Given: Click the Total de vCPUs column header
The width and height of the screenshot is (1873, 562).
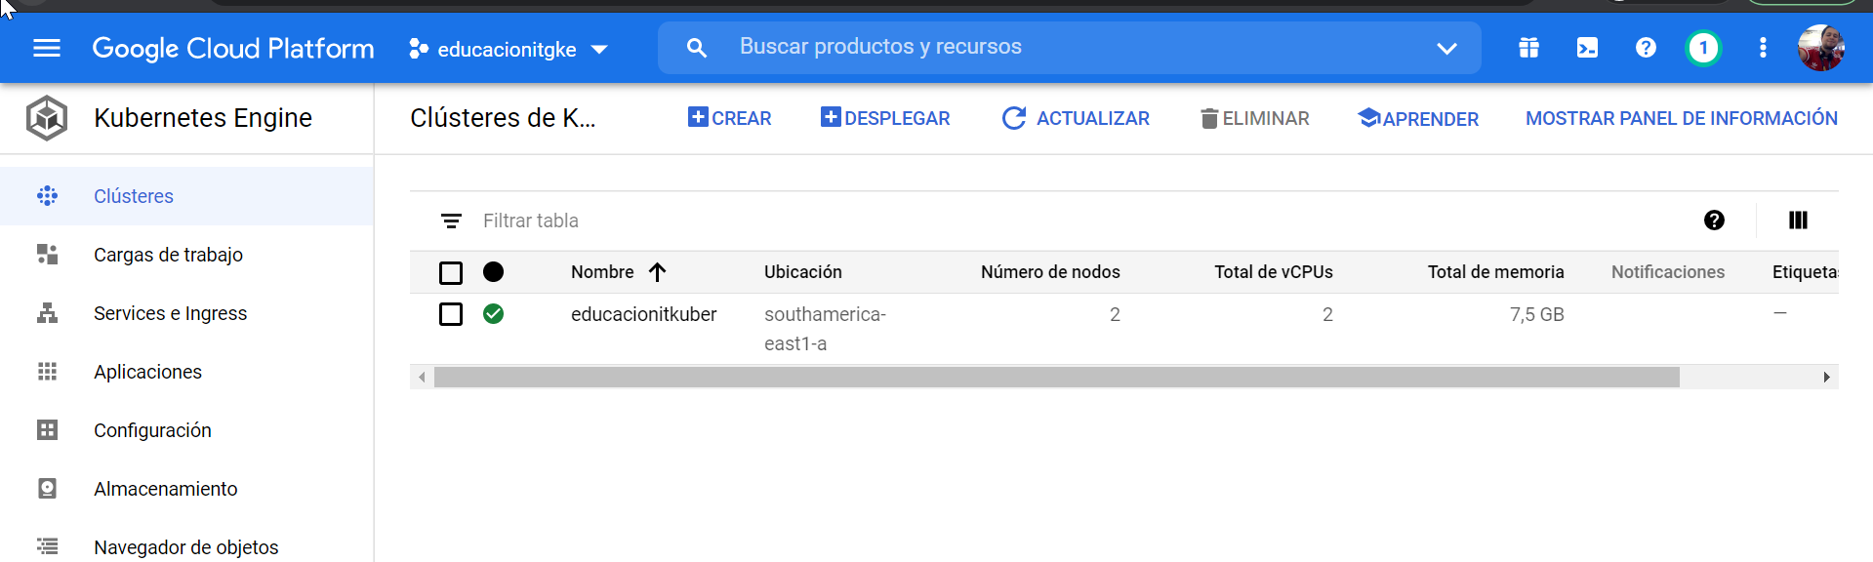Looking at the screenshot, I should [x=1274, y=272].
